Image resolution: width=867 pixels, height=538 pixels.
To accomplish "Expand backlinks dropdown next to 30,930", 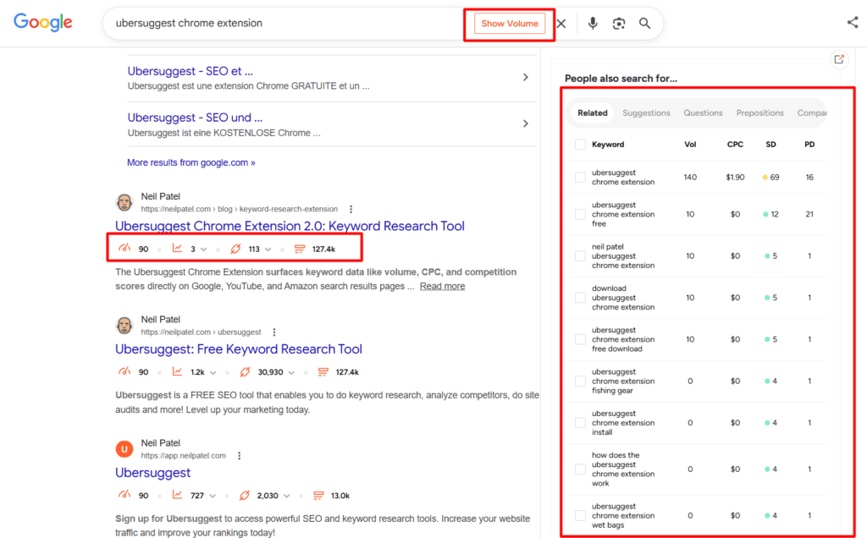I will click(291, 373).
